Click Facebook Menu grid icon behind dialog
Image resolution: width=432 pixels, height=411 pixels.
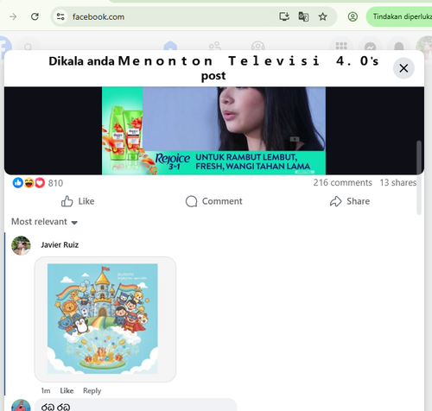(341, 46)
